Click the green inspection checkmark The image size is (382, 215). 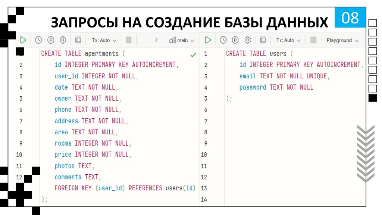point(193,55)
